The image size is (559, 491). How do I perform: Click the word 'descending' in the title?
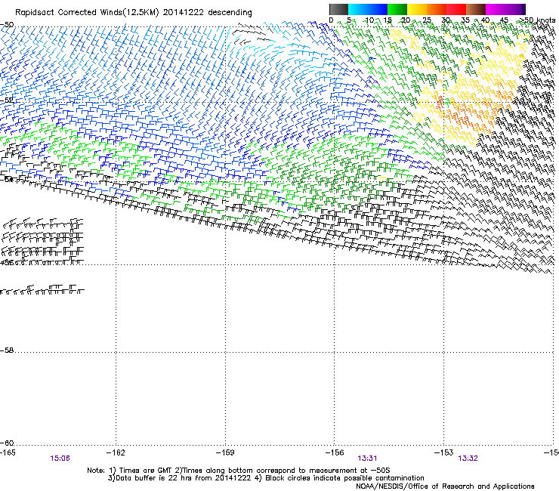230,13
